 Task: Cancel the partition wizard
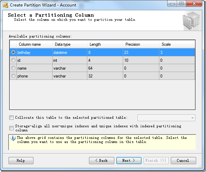pos(183,160)
